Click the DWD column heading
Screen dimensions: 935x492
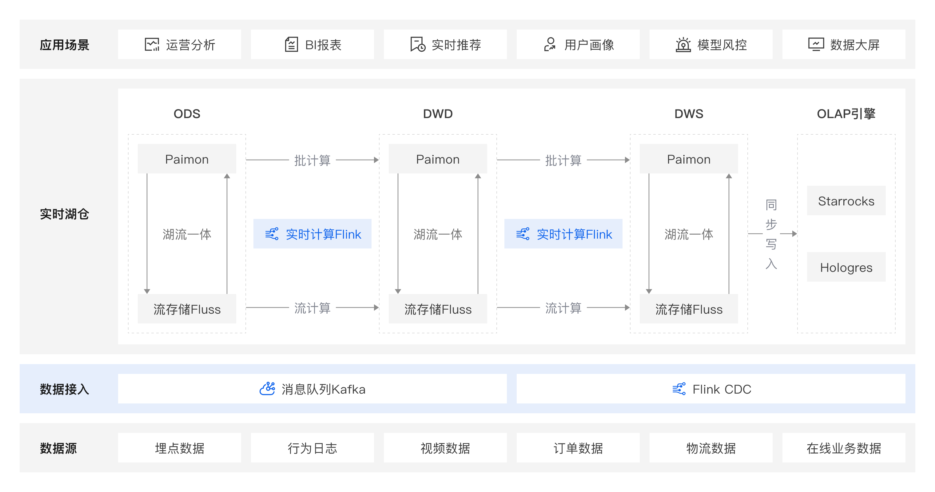[x=438, y=113]
